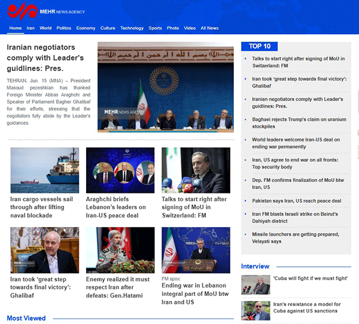Open 'Pakistan says Iran, US reach peace deal'
359x324 pixels.
click(x=297, y=201)
